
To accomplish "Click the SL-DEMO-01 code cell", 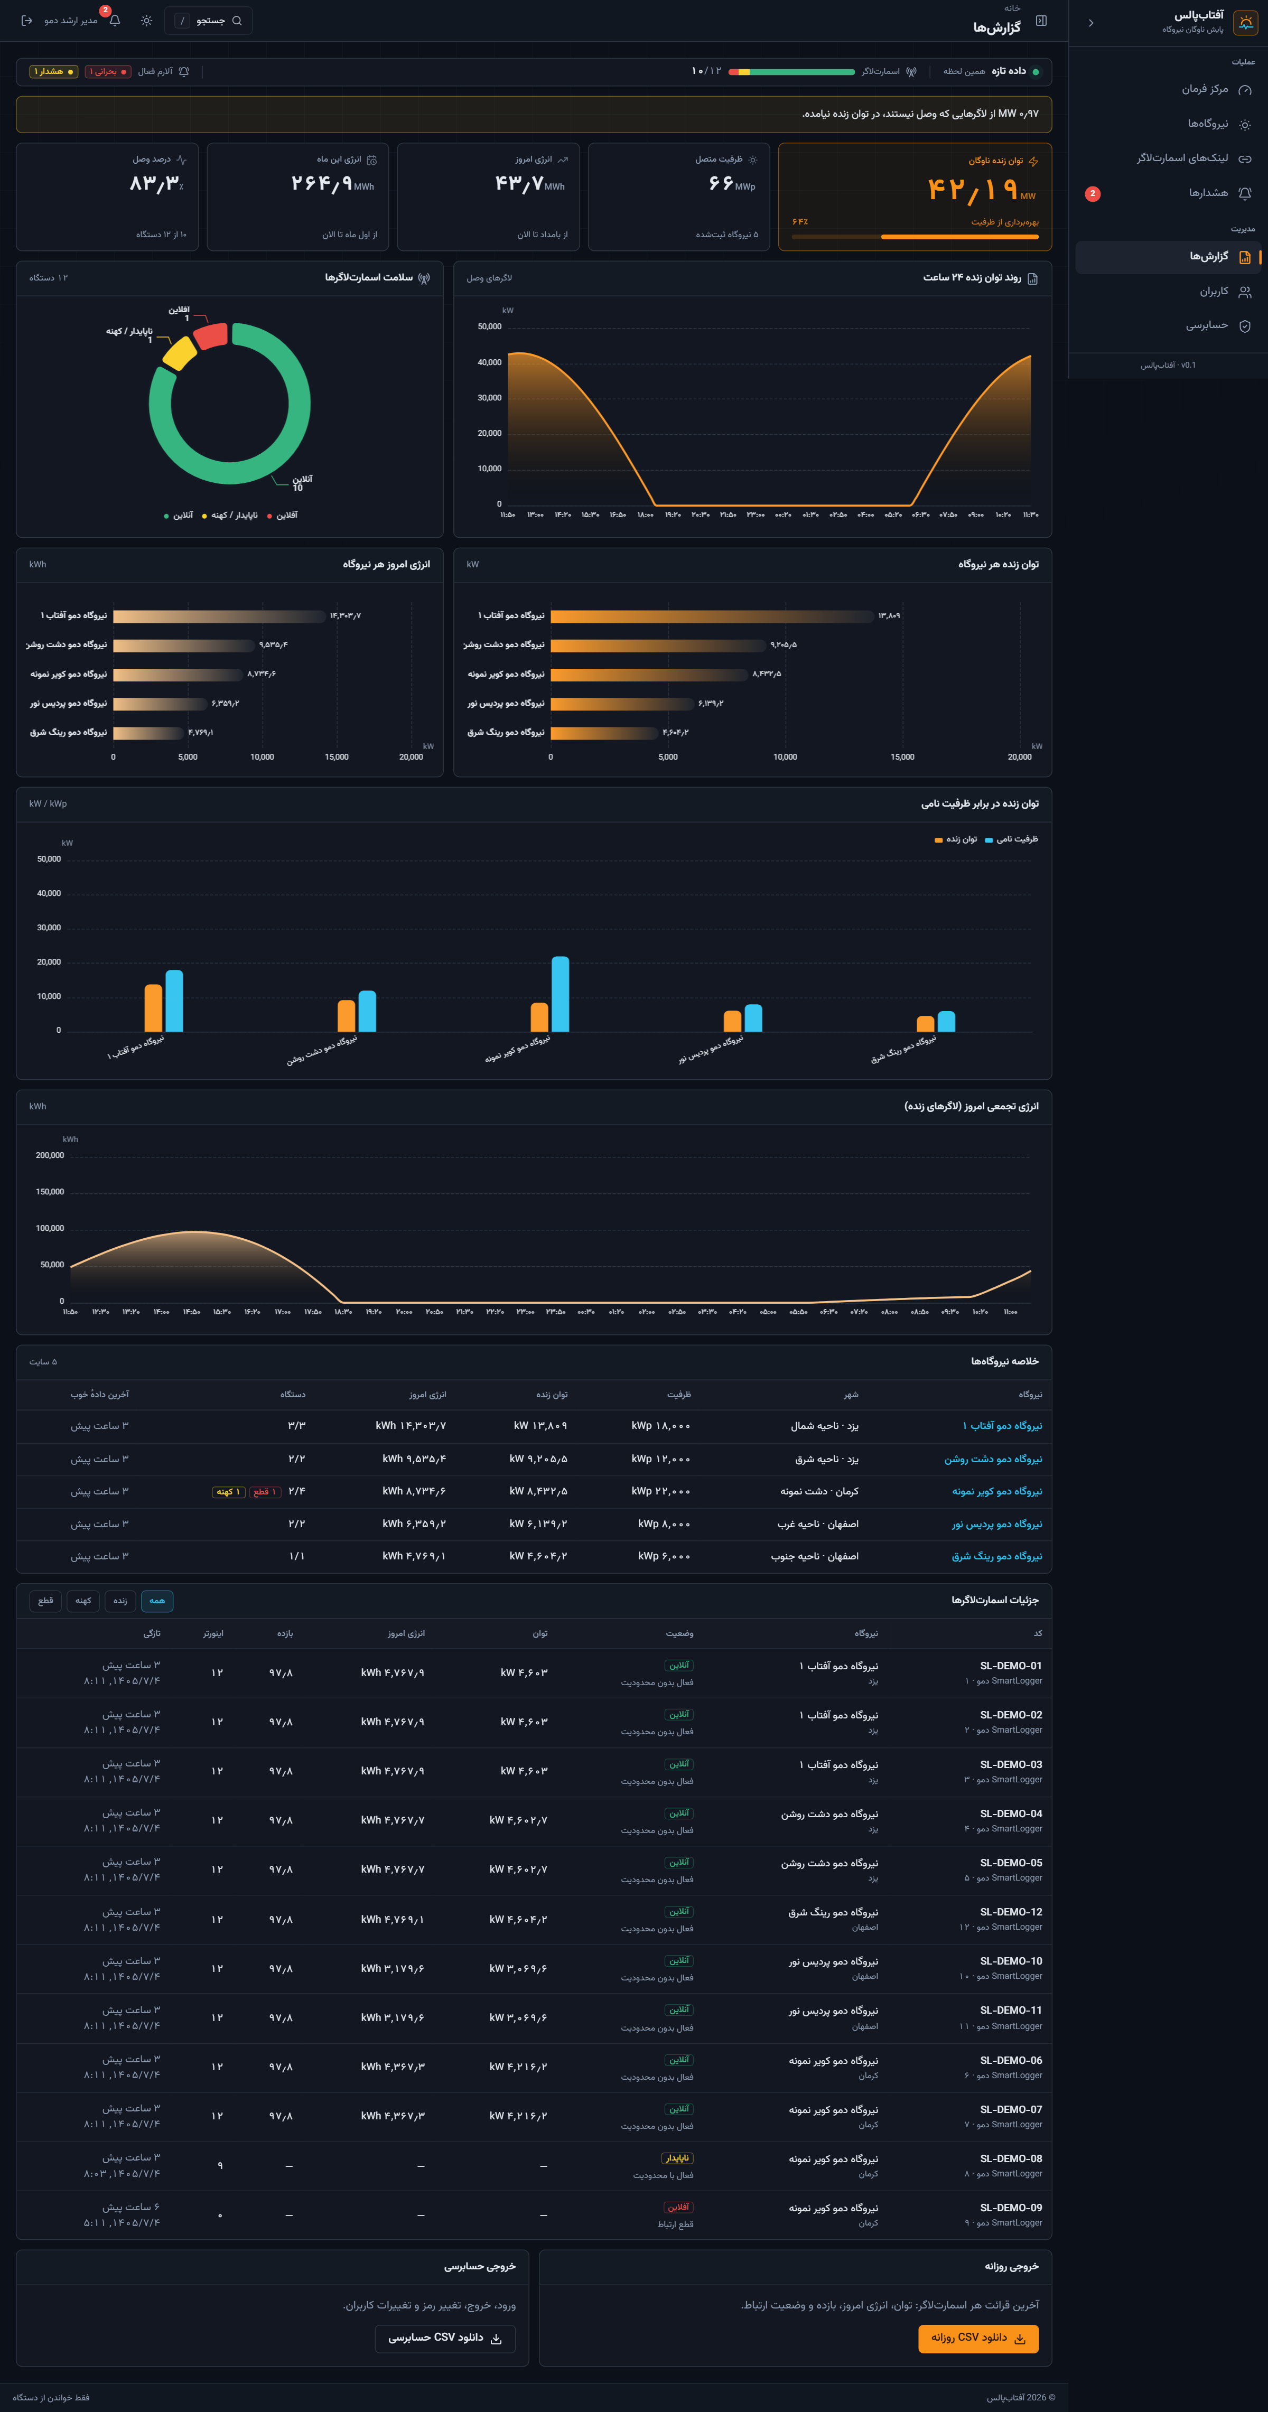I will pos(1011,1666).
